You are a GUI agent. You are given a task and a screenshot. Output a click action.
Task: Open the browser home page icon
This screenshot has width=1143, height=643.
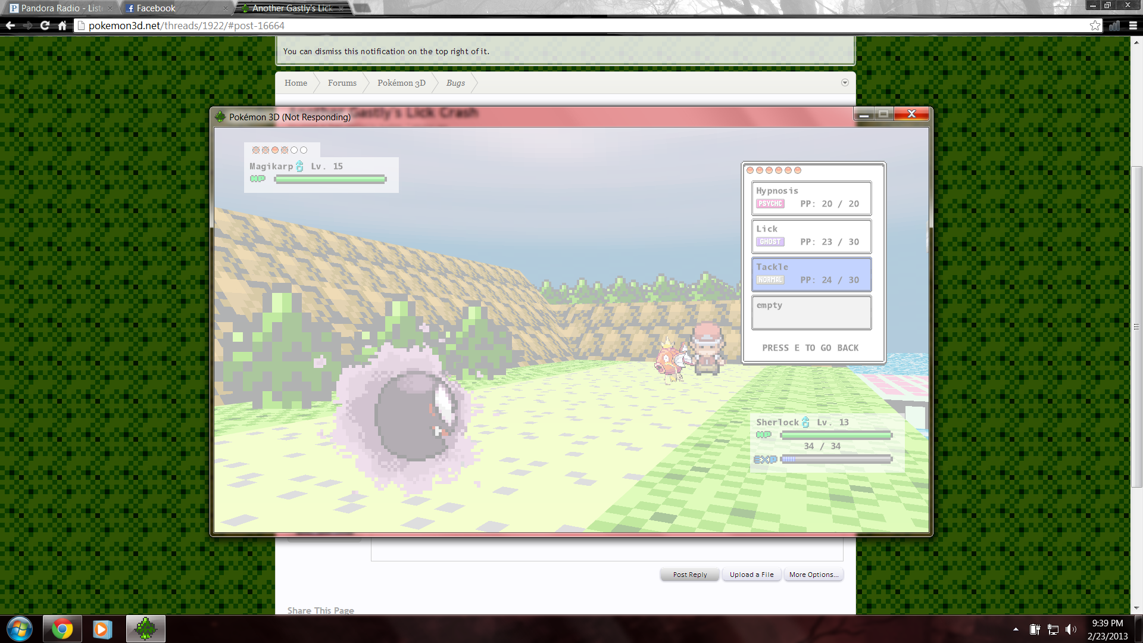tap(62, 26)
